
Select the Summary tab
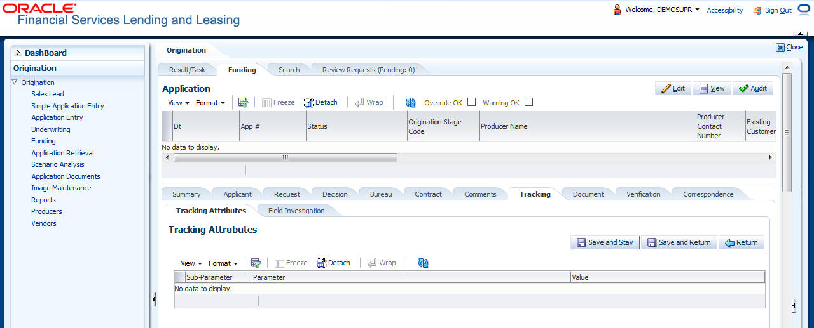(186, 194)
